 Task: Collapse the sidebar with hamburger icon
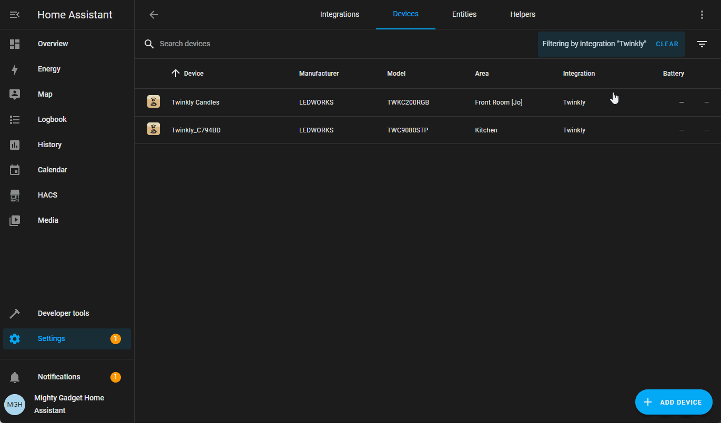pyautogui.click(x=15, y=15)
